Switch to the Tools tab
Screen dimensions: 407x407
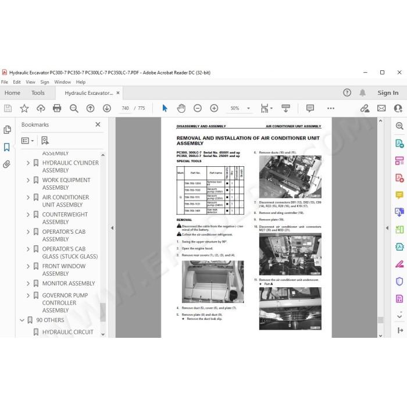tap(38, 92)
